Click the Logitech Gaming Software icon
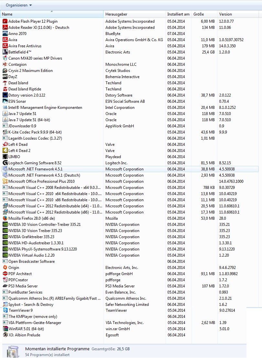The height and width of the screenshot is (360, 262). (x=5, y=163)
